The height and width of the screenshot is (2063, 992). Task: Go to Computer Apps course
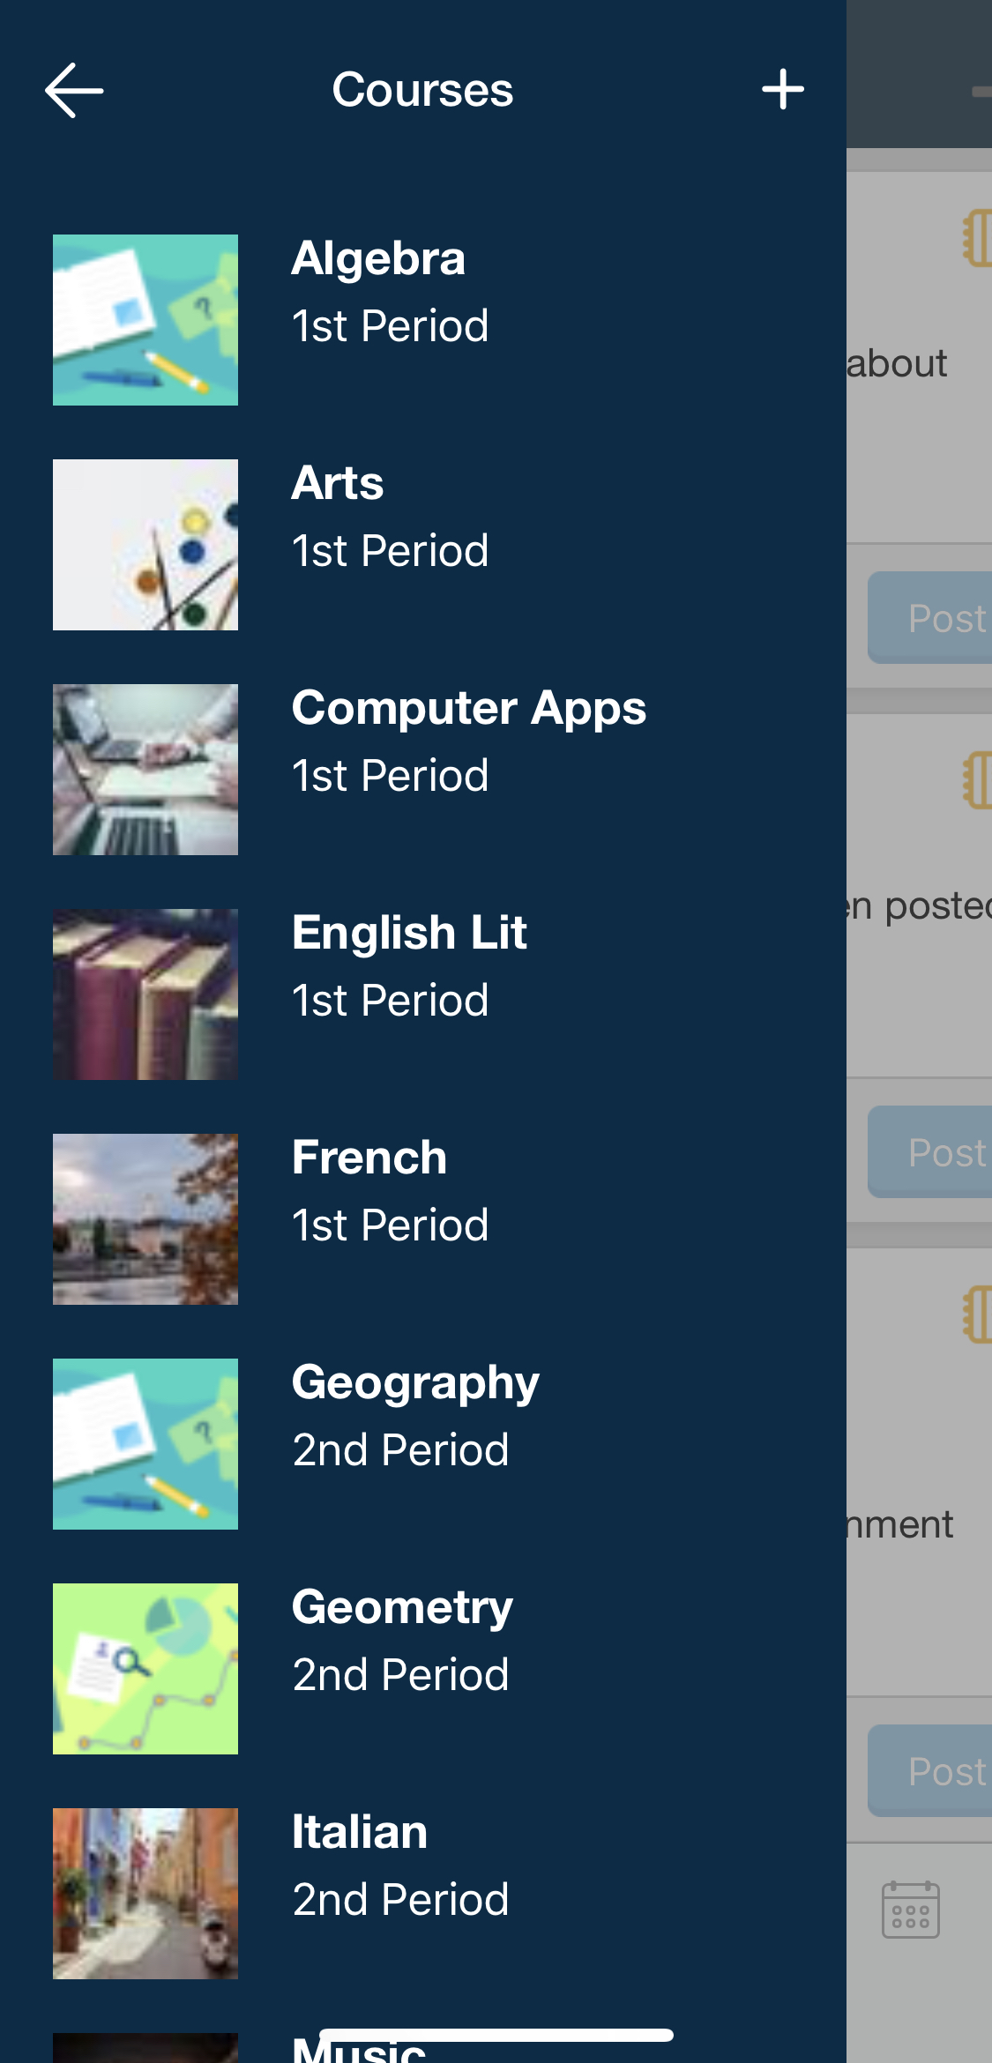point(468,741)
